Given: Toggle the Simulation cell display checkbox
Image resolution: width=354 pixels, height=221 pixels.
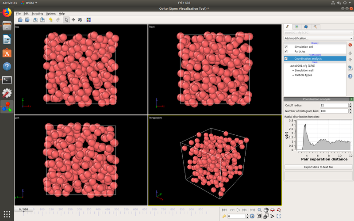Looking at the screenshot, I should (286, 47).
